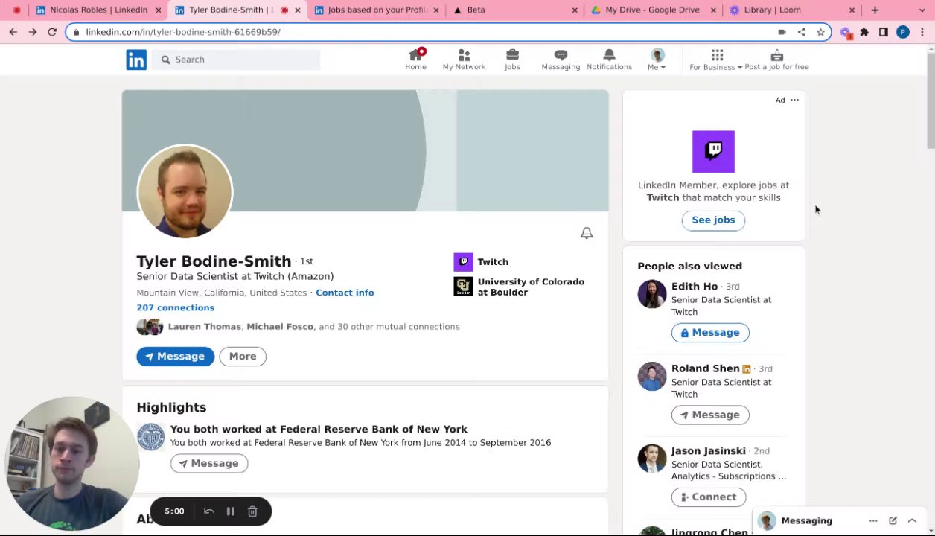Viewport: 935px width, 536px height.
Task: Toggle browser side panel
Action: pos(884,32)
